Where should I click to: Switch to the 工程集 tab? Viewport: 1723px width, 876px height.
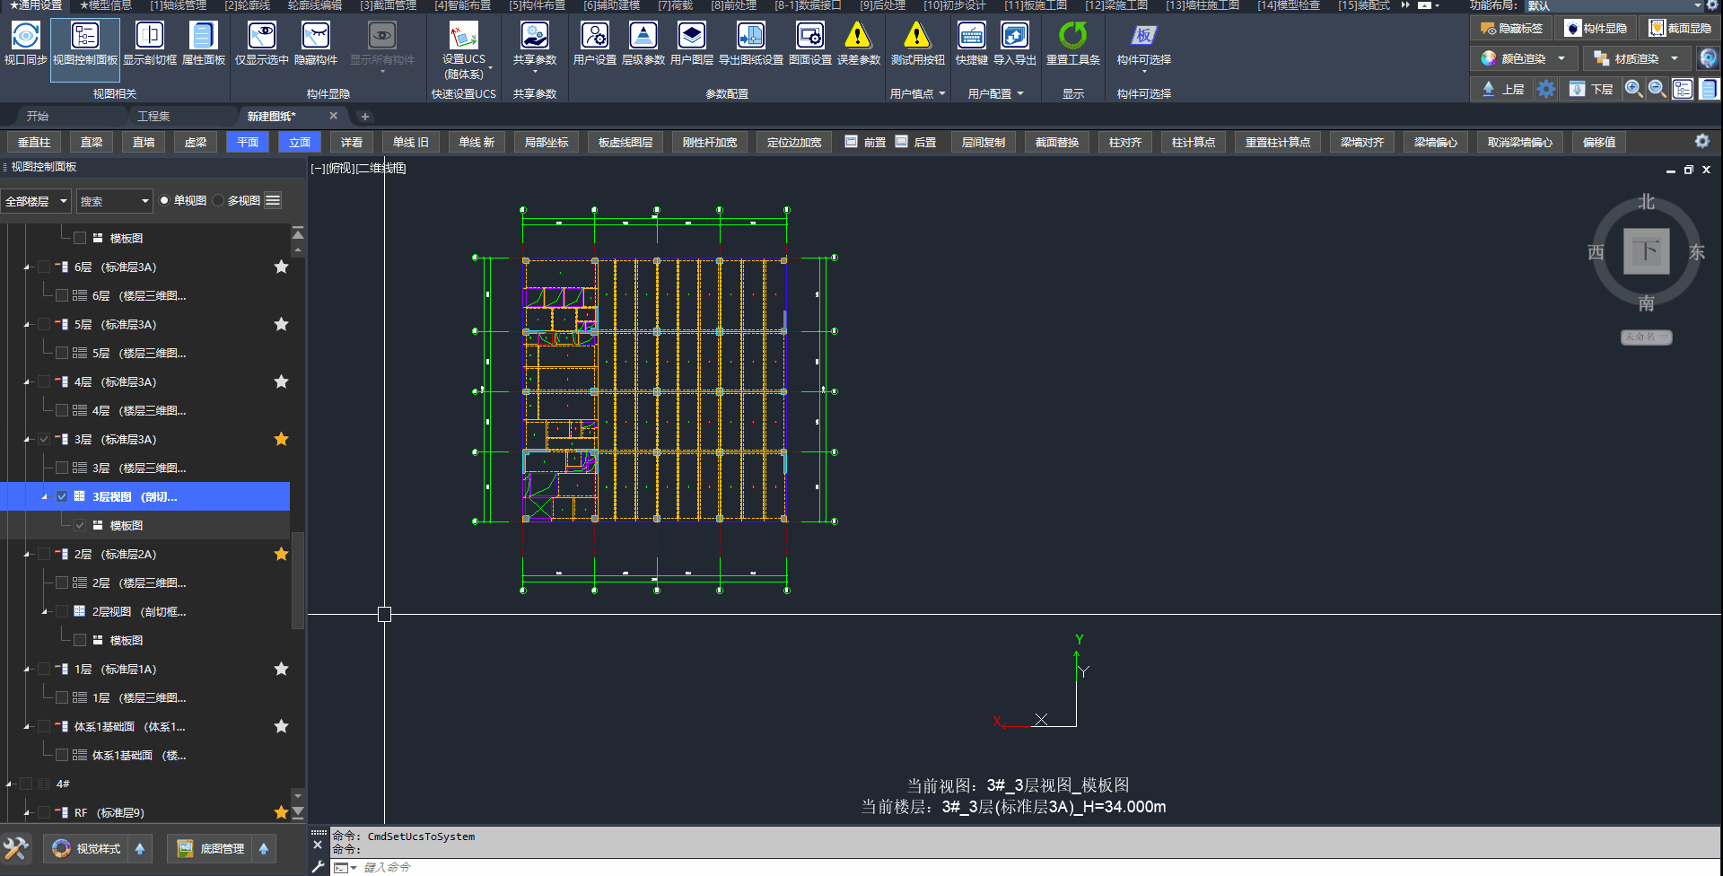(153, 117)
